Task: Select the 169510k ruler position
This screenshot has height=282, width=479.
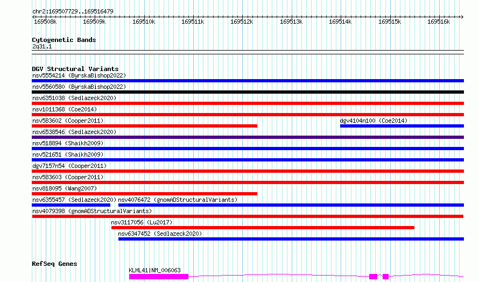Action: tap(144, 22)
